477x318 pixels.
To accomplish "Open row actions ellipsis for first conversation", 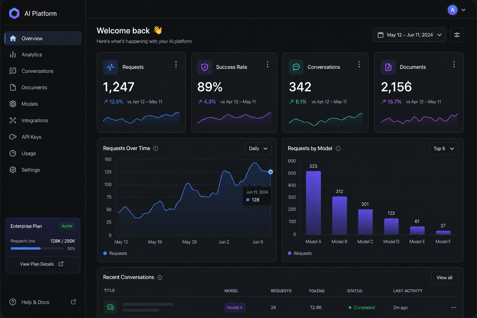I will click(454, 307).
